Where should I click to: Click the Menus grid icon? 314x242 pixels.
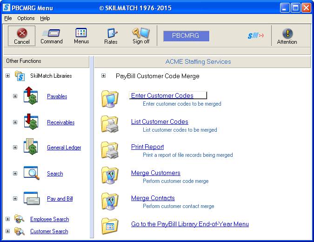[x=81, y=33]
